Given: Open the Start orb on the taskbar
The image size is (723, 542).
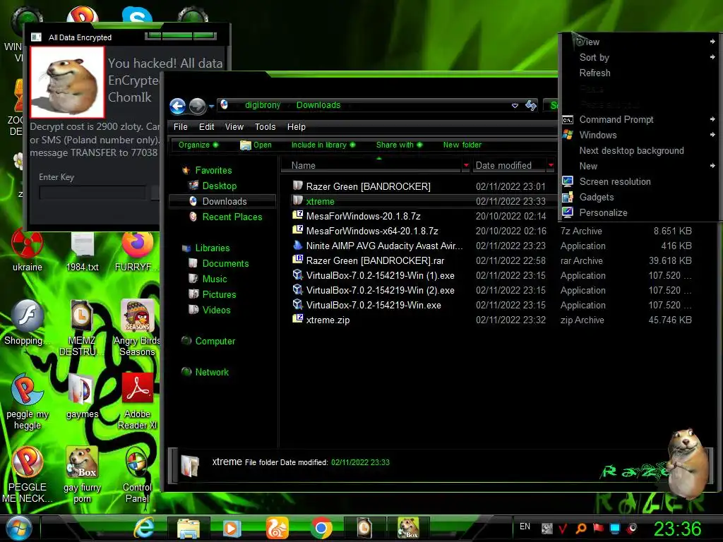Looking at the screenshot, I should (19, 528).
